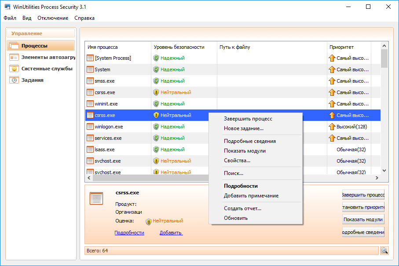Open the Процессы section icon
Viewport: 399px width, 266px height.
click(x=14, y=46)
